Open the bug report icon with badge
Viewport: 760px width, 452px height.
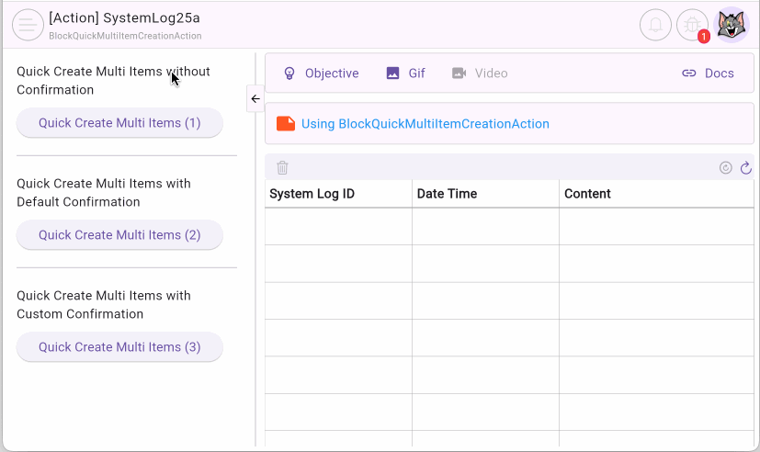(x=693, y=25)
